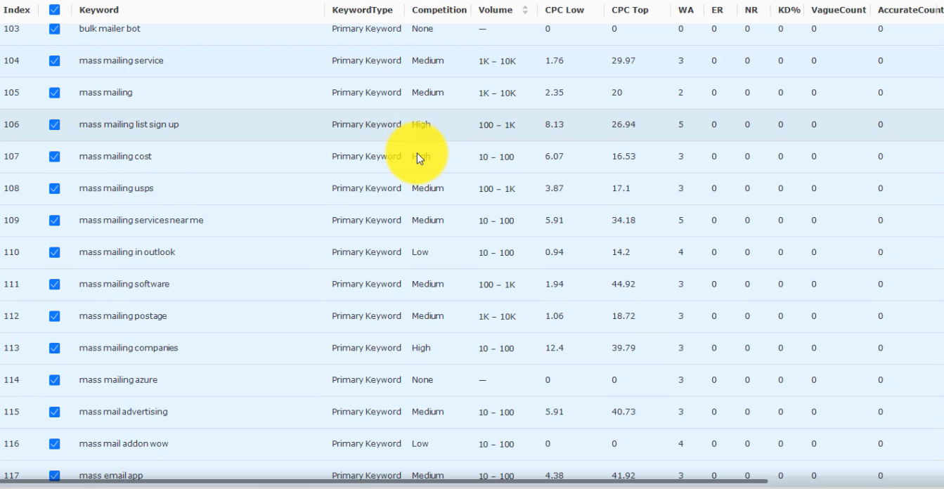This screenshot has width=944, height=489.
Task: Click the Competition column header
Action: click(x=439, y=10)
